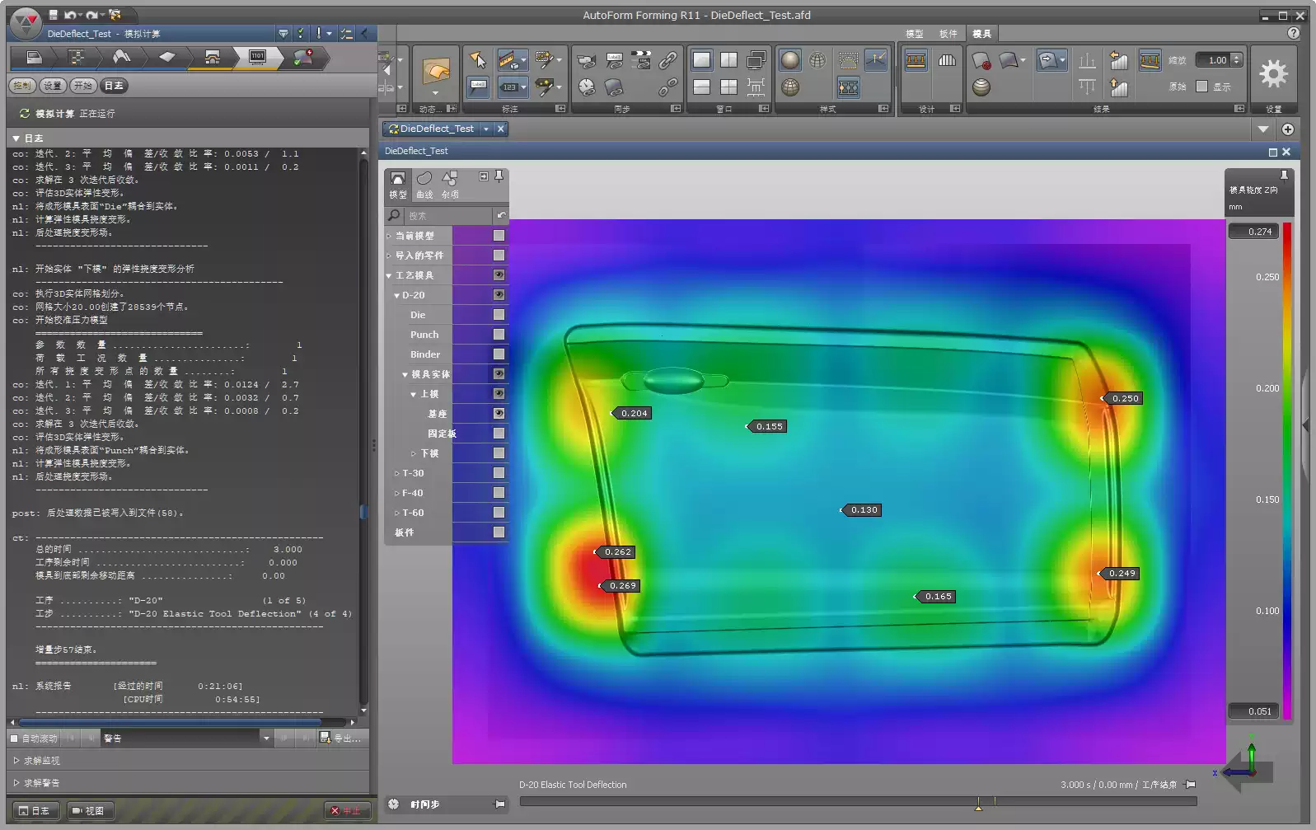Image resolution: width=1316 pixels, height=830 pixels.
Task: Switch to the 板件 ribbon tab
Action: pyautogui.click(x=948, y=34)
